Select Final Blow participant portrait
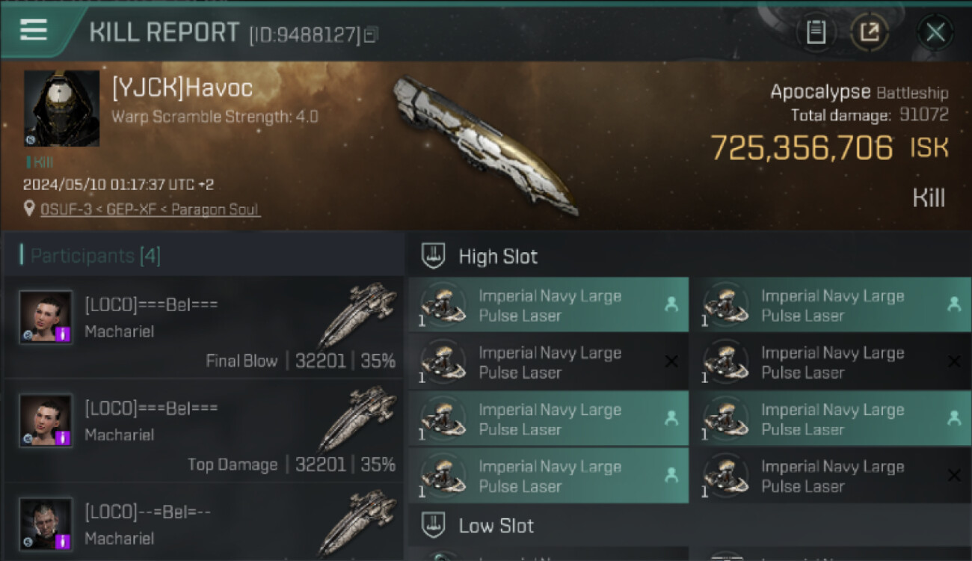The width and height of the screenshot is (972, 561). tap(46, 316)
